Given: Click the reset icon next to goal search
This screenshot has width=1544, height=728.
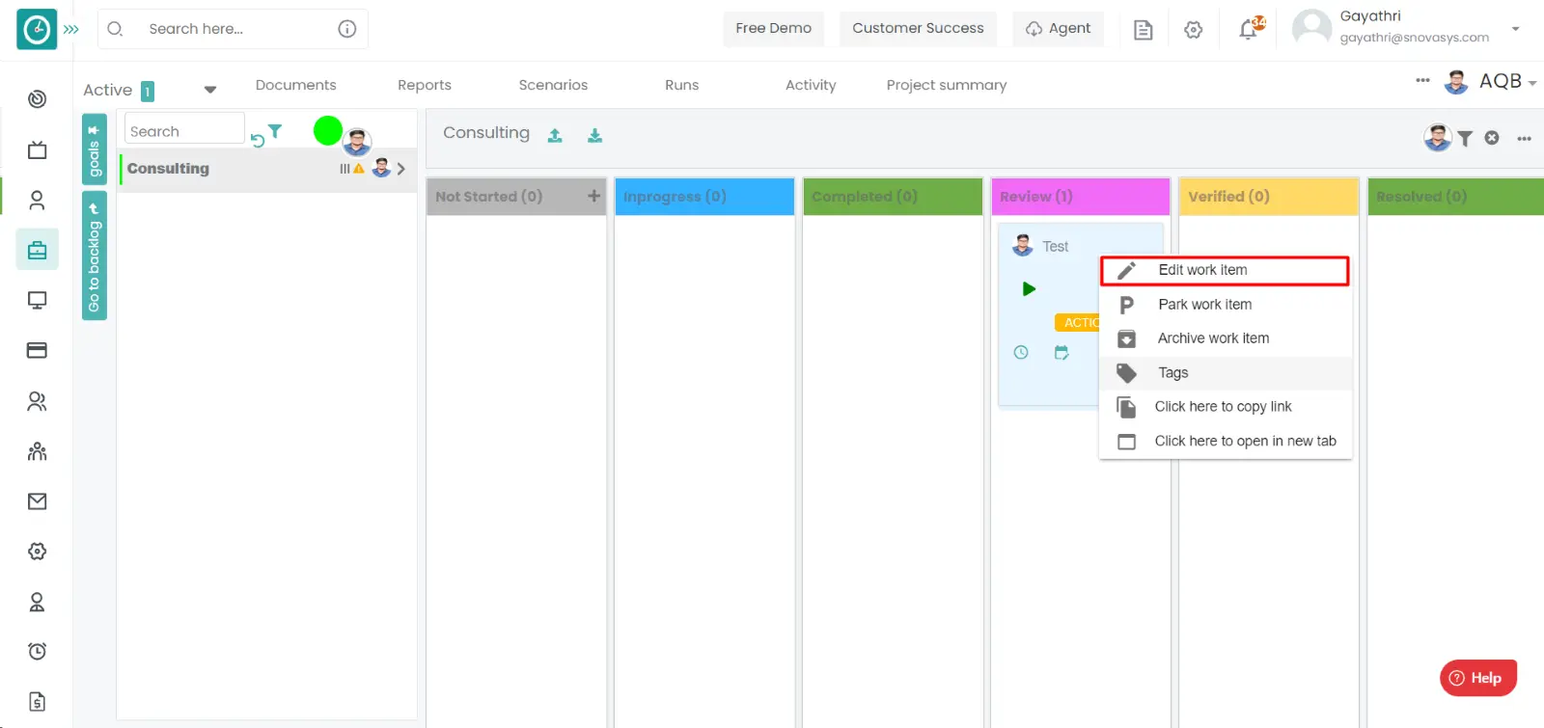Looking at the screenshot, I should pyautogui.click(x=258, y=141).
